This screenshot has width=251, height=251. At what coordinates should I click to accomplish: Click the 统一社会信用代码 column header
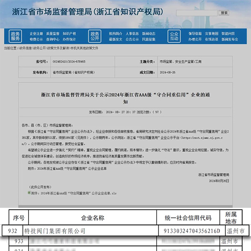tap(188, 218)
